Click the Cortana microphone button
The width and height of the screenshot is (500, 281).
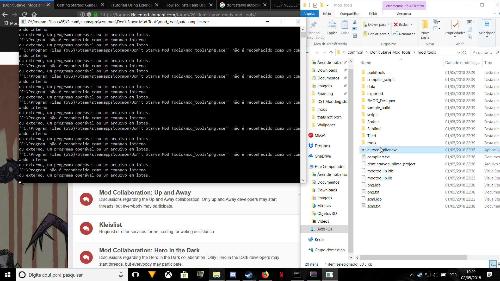(121, 275)
